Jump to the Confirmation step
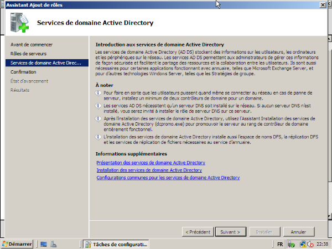This screenshot has width=332, height=249. [x=23, y=72]
